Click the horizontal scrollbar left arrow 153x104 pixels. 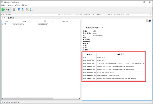point(3,99)
